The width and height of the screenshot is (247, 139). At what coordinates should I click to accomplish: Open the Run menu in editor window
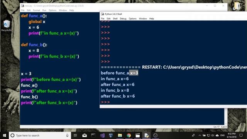[44, 10]
